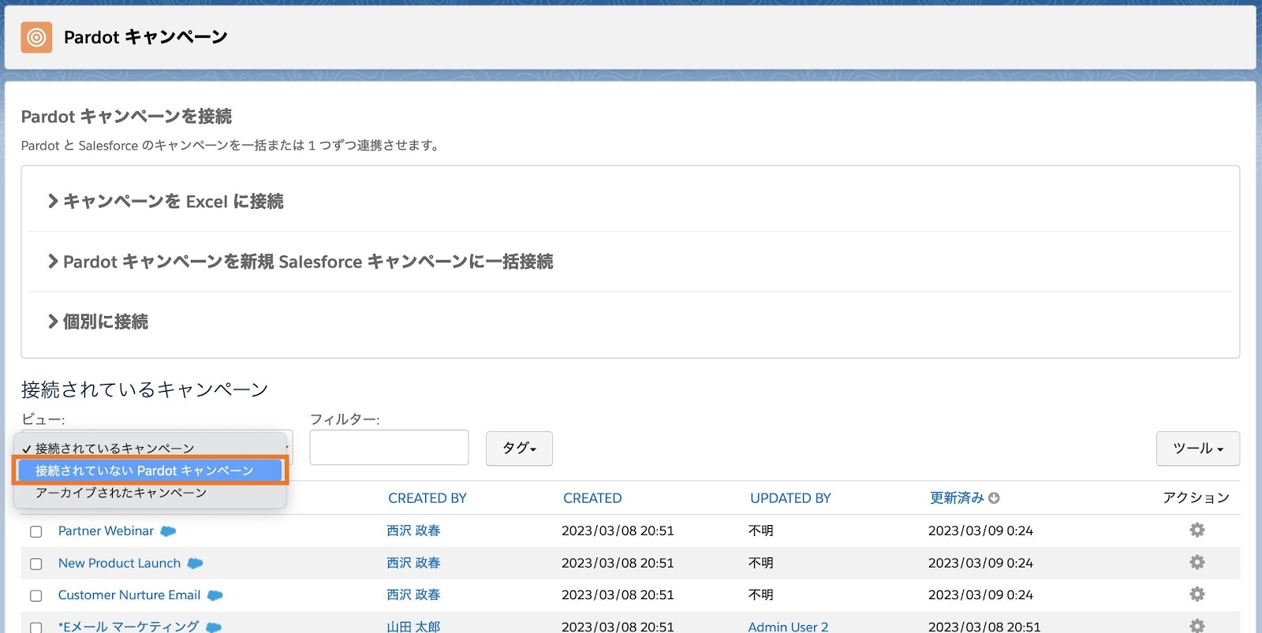
Task: Open gear action menu for Customer Nurture Email row
Action: [1197, 594]
